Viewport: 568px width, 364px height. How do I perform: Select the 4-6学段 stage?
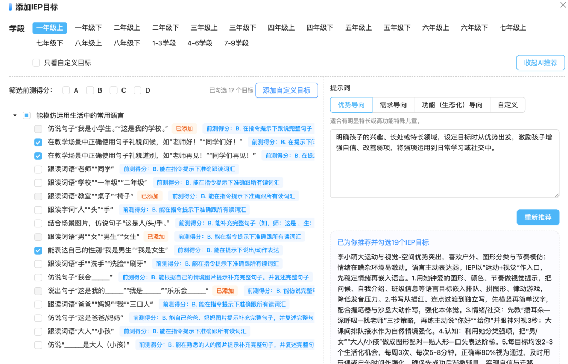[200, 43]
